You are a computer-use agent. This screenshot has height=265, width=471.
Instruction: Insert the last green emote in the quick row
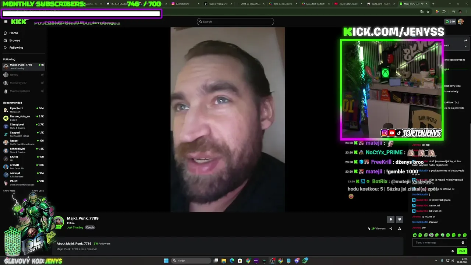pos(465,235)
